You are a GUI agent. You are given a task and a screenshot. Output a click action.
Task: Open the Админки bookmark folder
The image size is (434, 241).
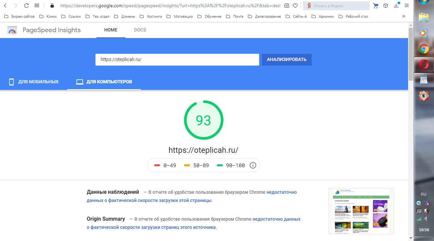click(322, 16)
